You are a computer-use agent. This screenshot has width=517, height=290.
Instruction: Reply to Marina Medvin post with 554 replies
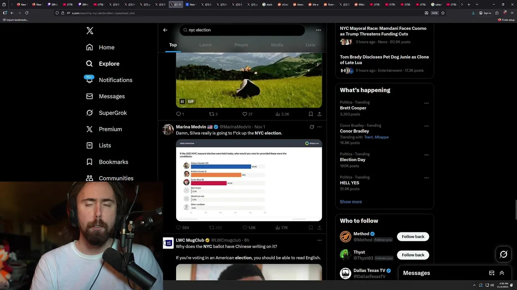pyautogui.click(x=183, y=228)
